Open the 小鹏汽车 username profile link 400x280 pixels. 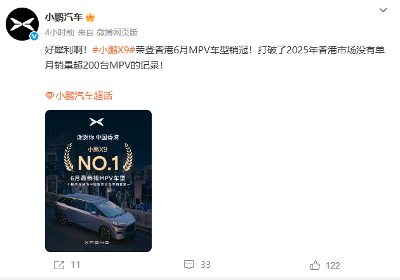(63, 17)
